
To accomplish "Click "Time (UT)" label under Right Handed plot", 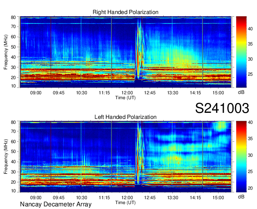I will pyautogui.click(x=125, y=98).
